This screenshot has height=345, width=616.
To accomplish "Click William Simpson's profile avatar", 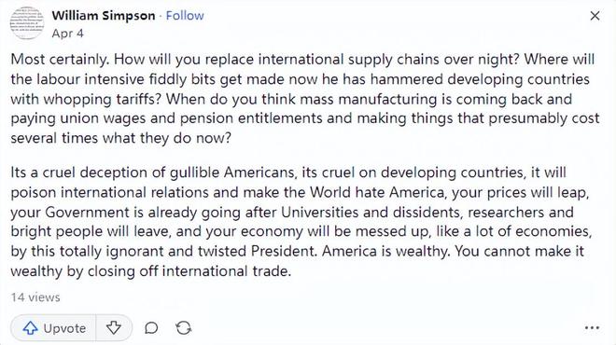I will pos(27,22).
